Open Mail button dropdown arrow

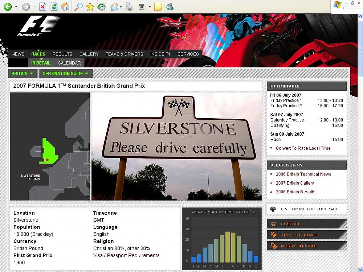click(121, 7)
